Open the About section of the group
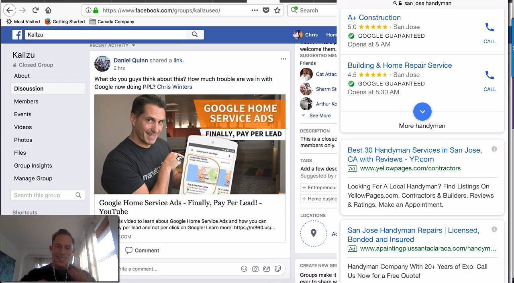The height and width of the screenshot is (283, 514). coord(22,76)
